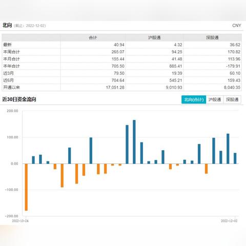
Task: Click the value 8,040.35 in table
Action: coord(232,88)
